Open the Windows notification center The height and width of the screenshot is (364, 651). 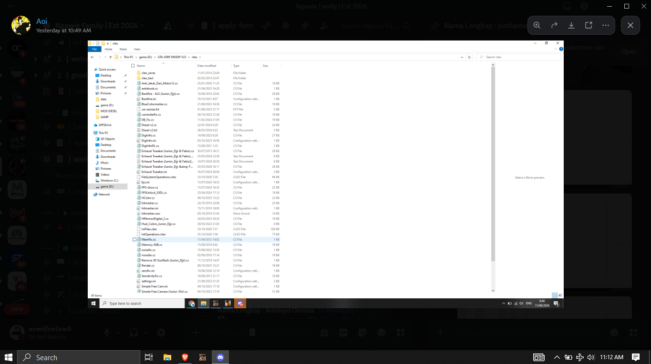(x=636, y=357)
